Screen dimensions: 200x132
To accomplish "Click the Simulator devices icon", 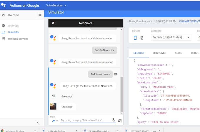I will tap(4, 32).
